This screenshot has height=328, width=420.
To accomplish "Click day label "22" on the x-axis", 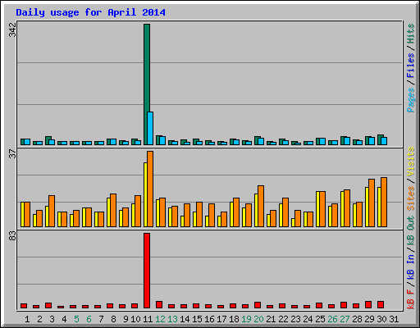I will [283, 319].
